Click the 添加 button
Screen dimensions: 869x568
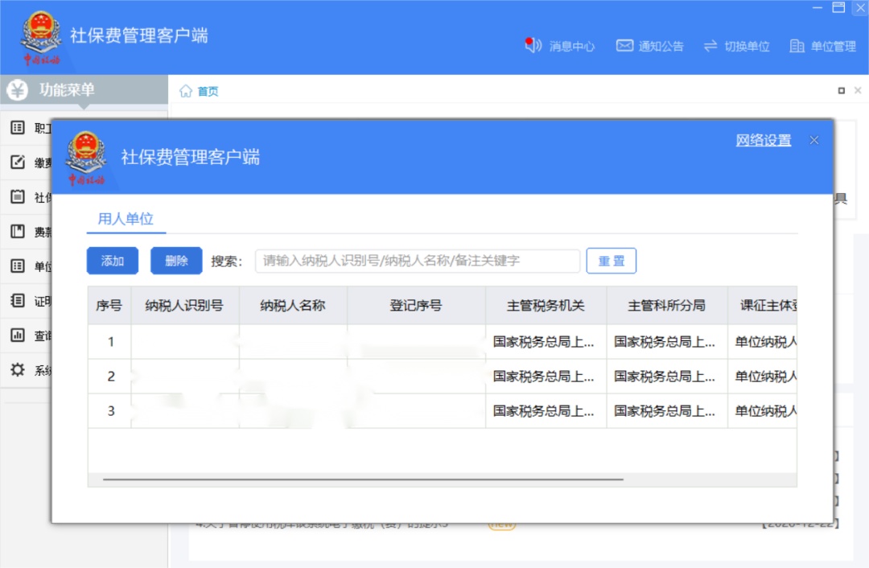click(113, 261)
